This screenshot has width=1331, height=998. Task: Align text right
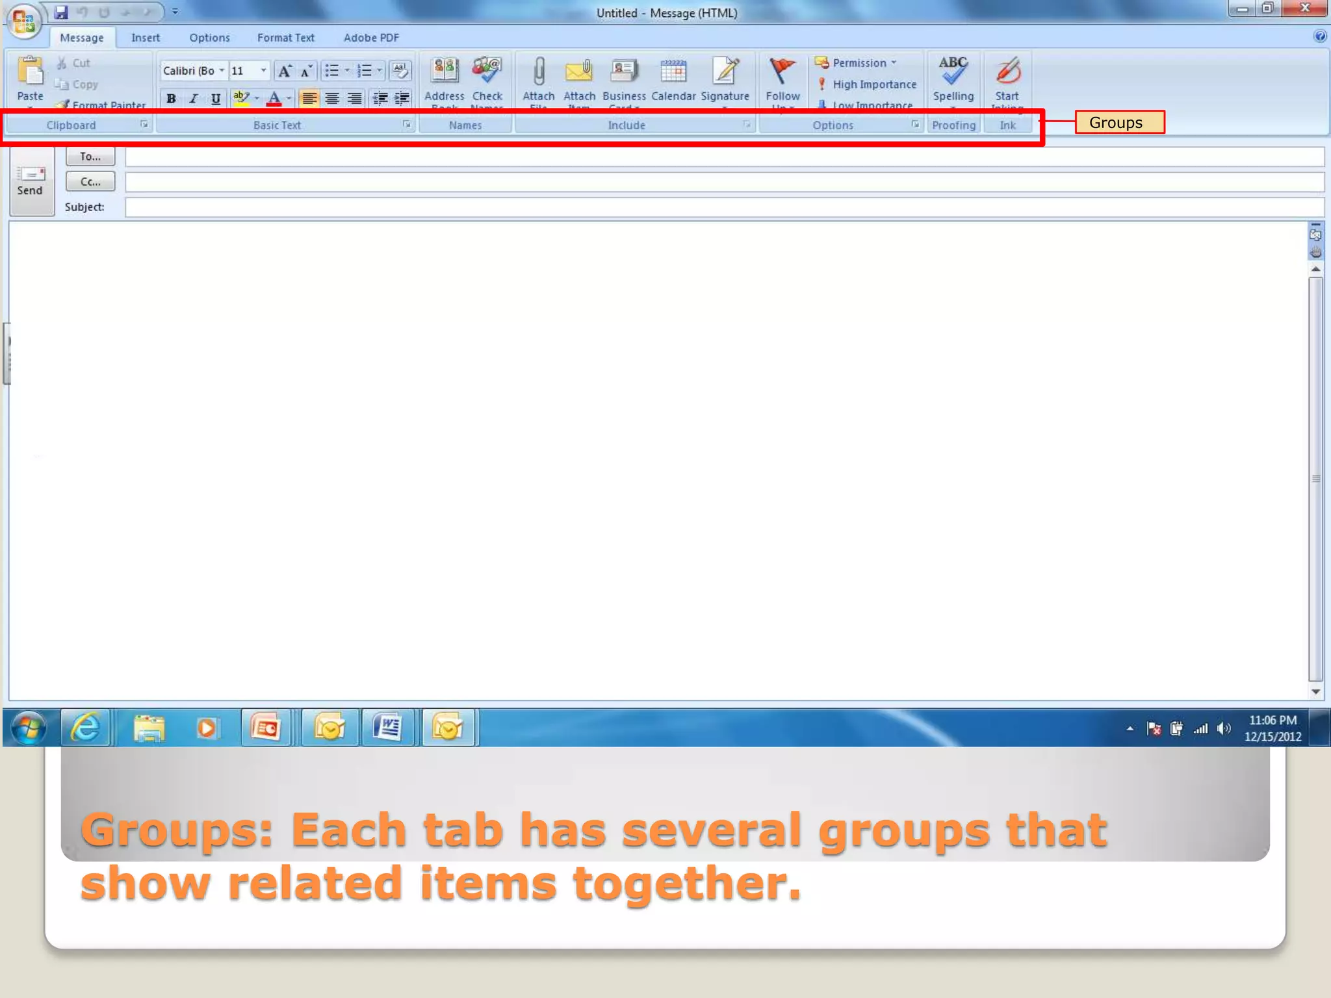355,99
